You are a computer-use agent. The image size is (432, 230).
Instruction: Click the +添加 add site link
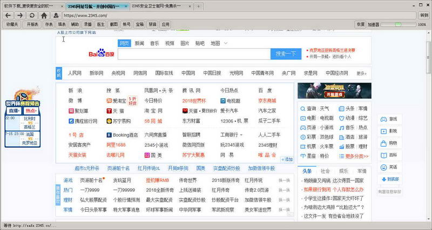click(287, 159)
